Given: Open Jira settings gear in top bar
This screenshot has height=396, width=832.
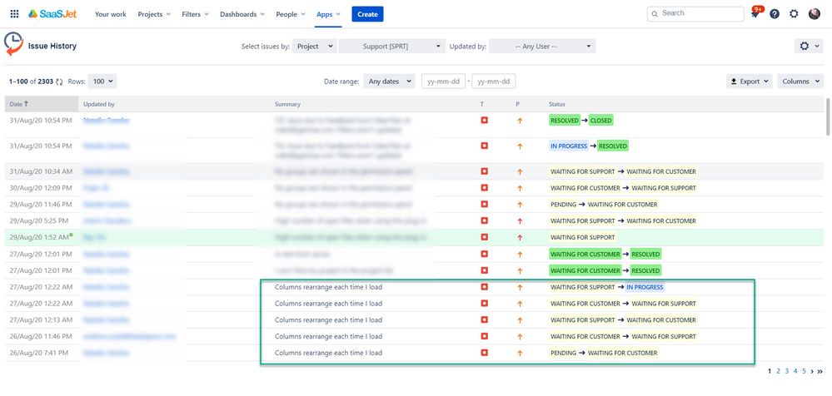Looking at the screenshot, I should click(794, 14).
